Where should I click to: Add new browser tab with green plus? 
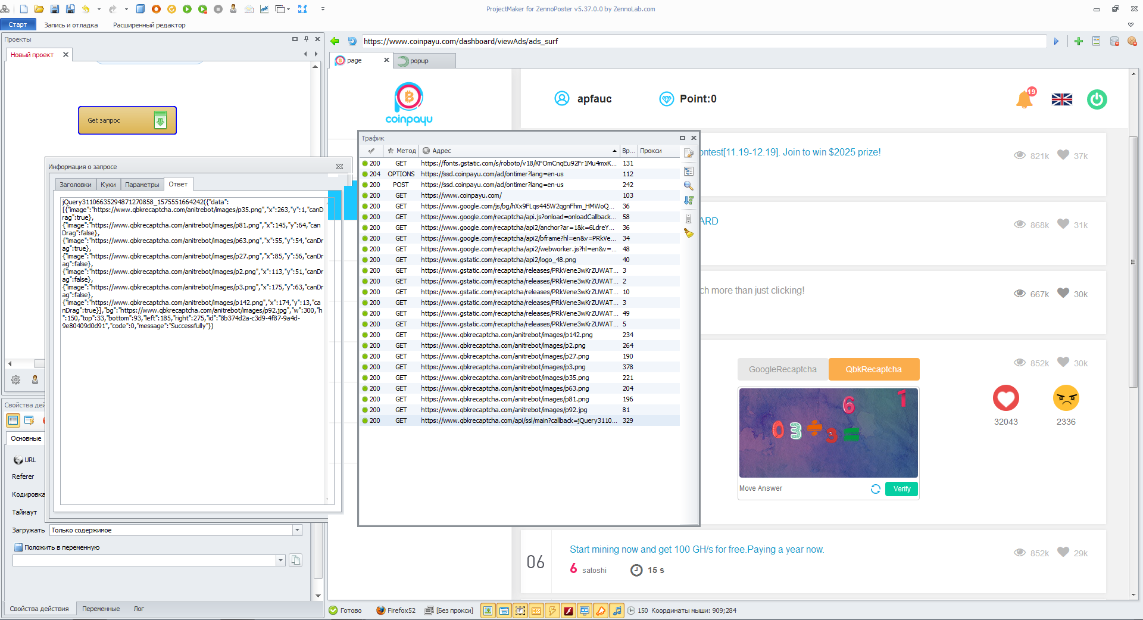1079,41
